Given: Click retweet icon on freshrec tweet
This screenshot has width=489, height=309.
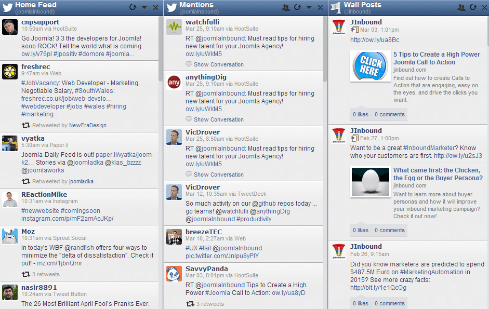Looking at the screenshot, I should tap(26, 125).
